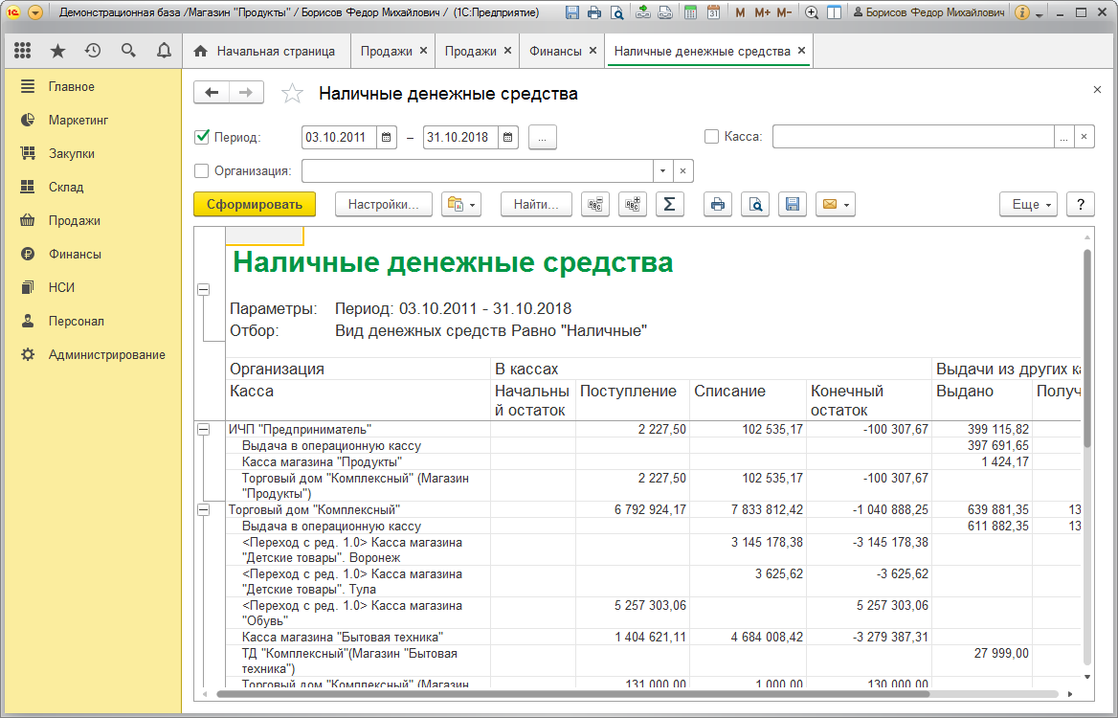
Task: Open the sections menu grid icon
Action: [22, 51]
